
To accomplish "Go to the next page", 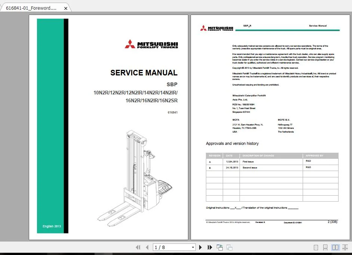I will pyautogui.click(x=200, y=248).
